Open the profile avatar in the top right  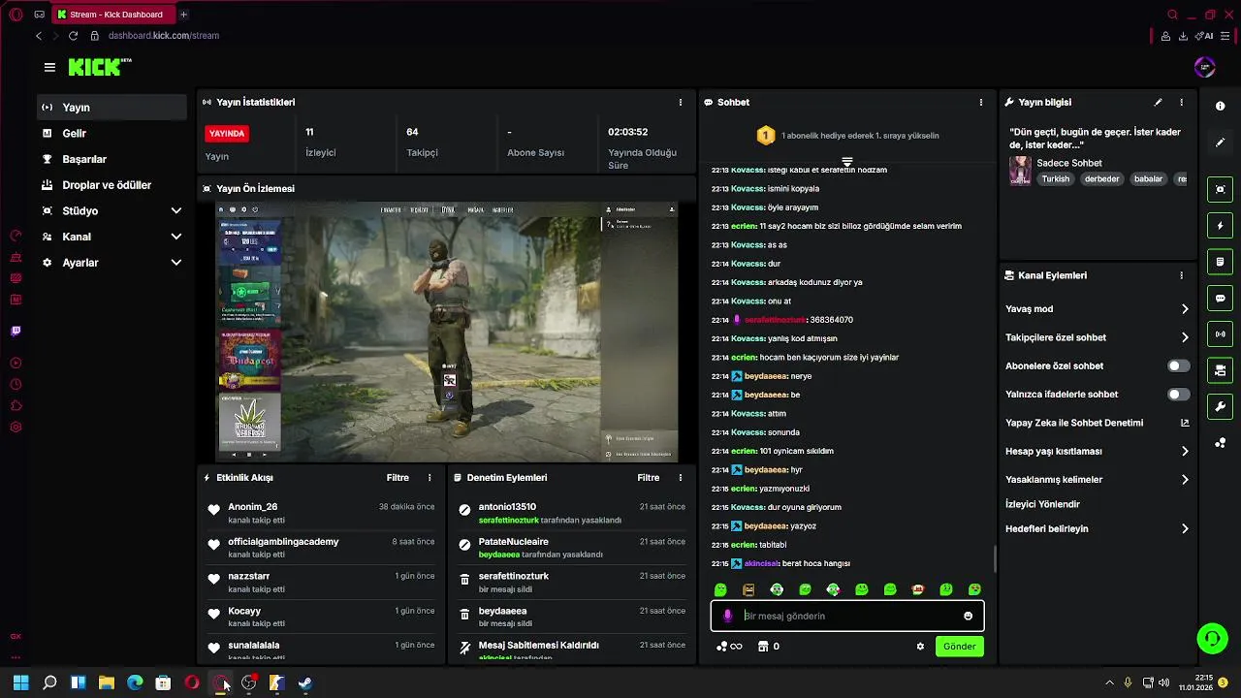point(1204,67)
